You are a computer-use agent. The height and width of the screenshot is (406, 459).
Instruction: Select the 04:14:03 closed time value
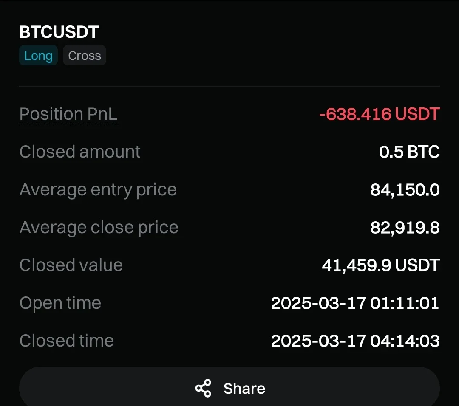pyautogui.click(x=405, y=341)
